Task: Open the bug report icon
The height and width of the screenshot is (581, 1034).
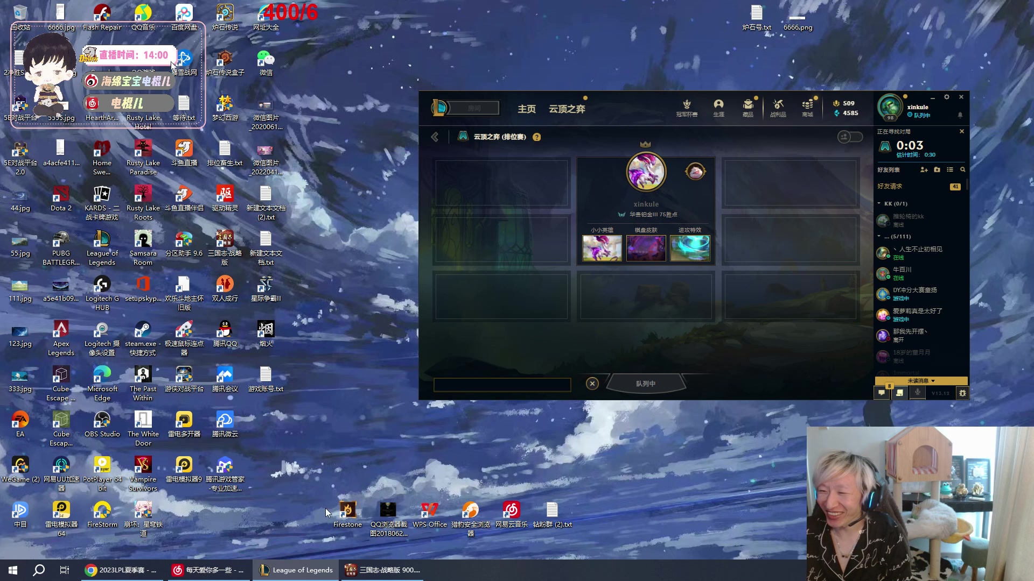Action: coord(962,393)
